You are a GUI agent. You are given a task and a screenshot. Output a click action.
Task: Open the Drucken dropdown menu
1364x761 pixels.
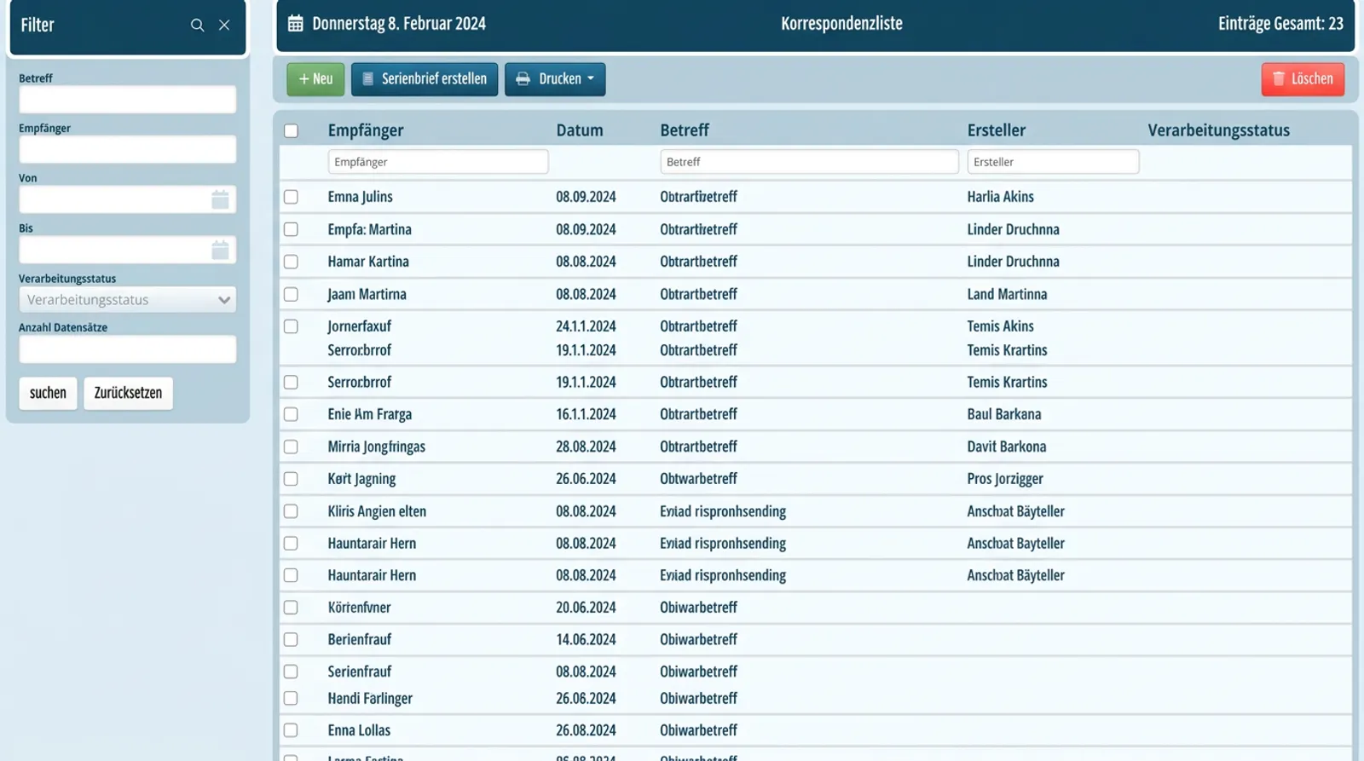tap(555, 79)
